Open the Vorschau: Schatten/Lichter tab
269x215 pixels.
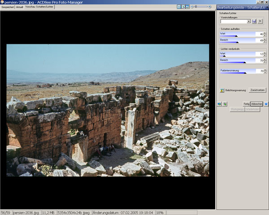click(39, 7)
